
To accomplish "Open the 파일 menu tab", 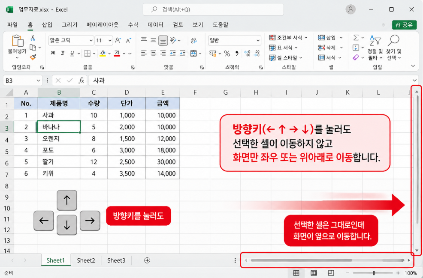I will 12,25.
